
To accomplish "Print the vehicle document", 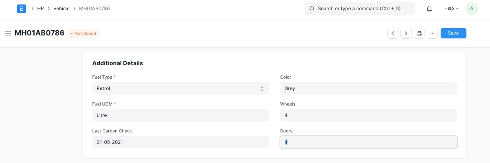I will [x=419, y=33].
